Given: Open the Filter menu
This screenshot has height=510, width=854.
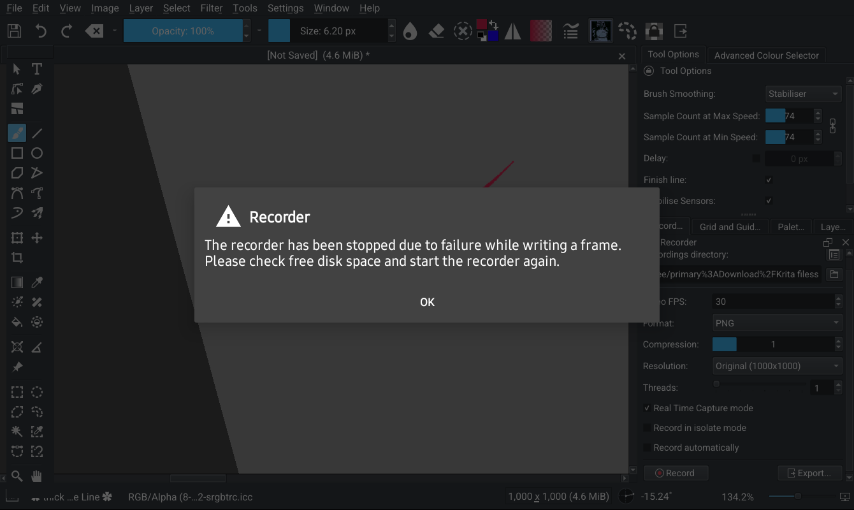Looking at the screenshot, I should click(211, 8).
